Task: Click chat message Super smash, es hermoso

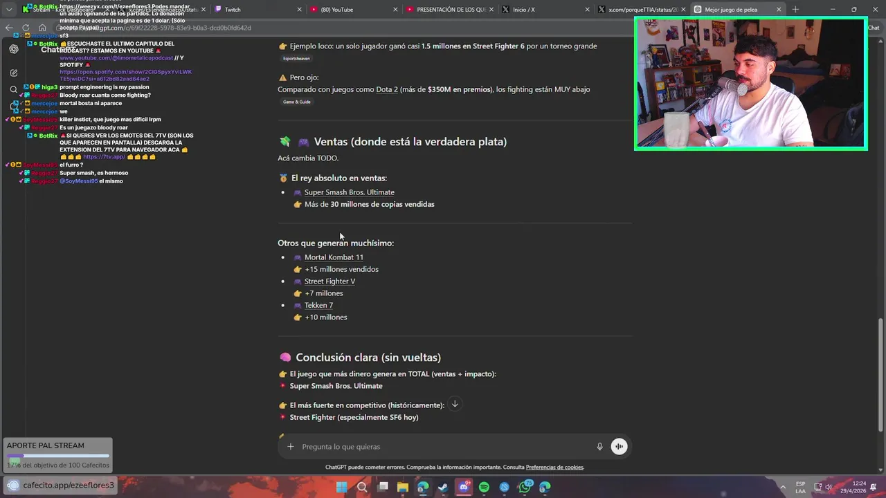Action: pos(93,173)
